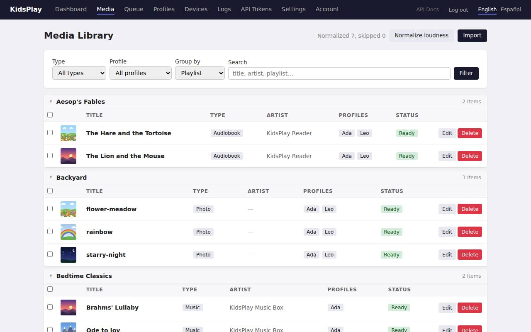Screen dimensions: 531x332
Task: Log out of KidsPlay
Action: [458, 10]
